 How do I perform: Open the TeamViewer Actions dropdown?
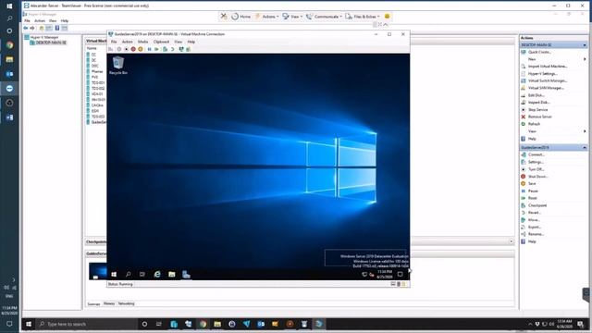click(266, 17)
